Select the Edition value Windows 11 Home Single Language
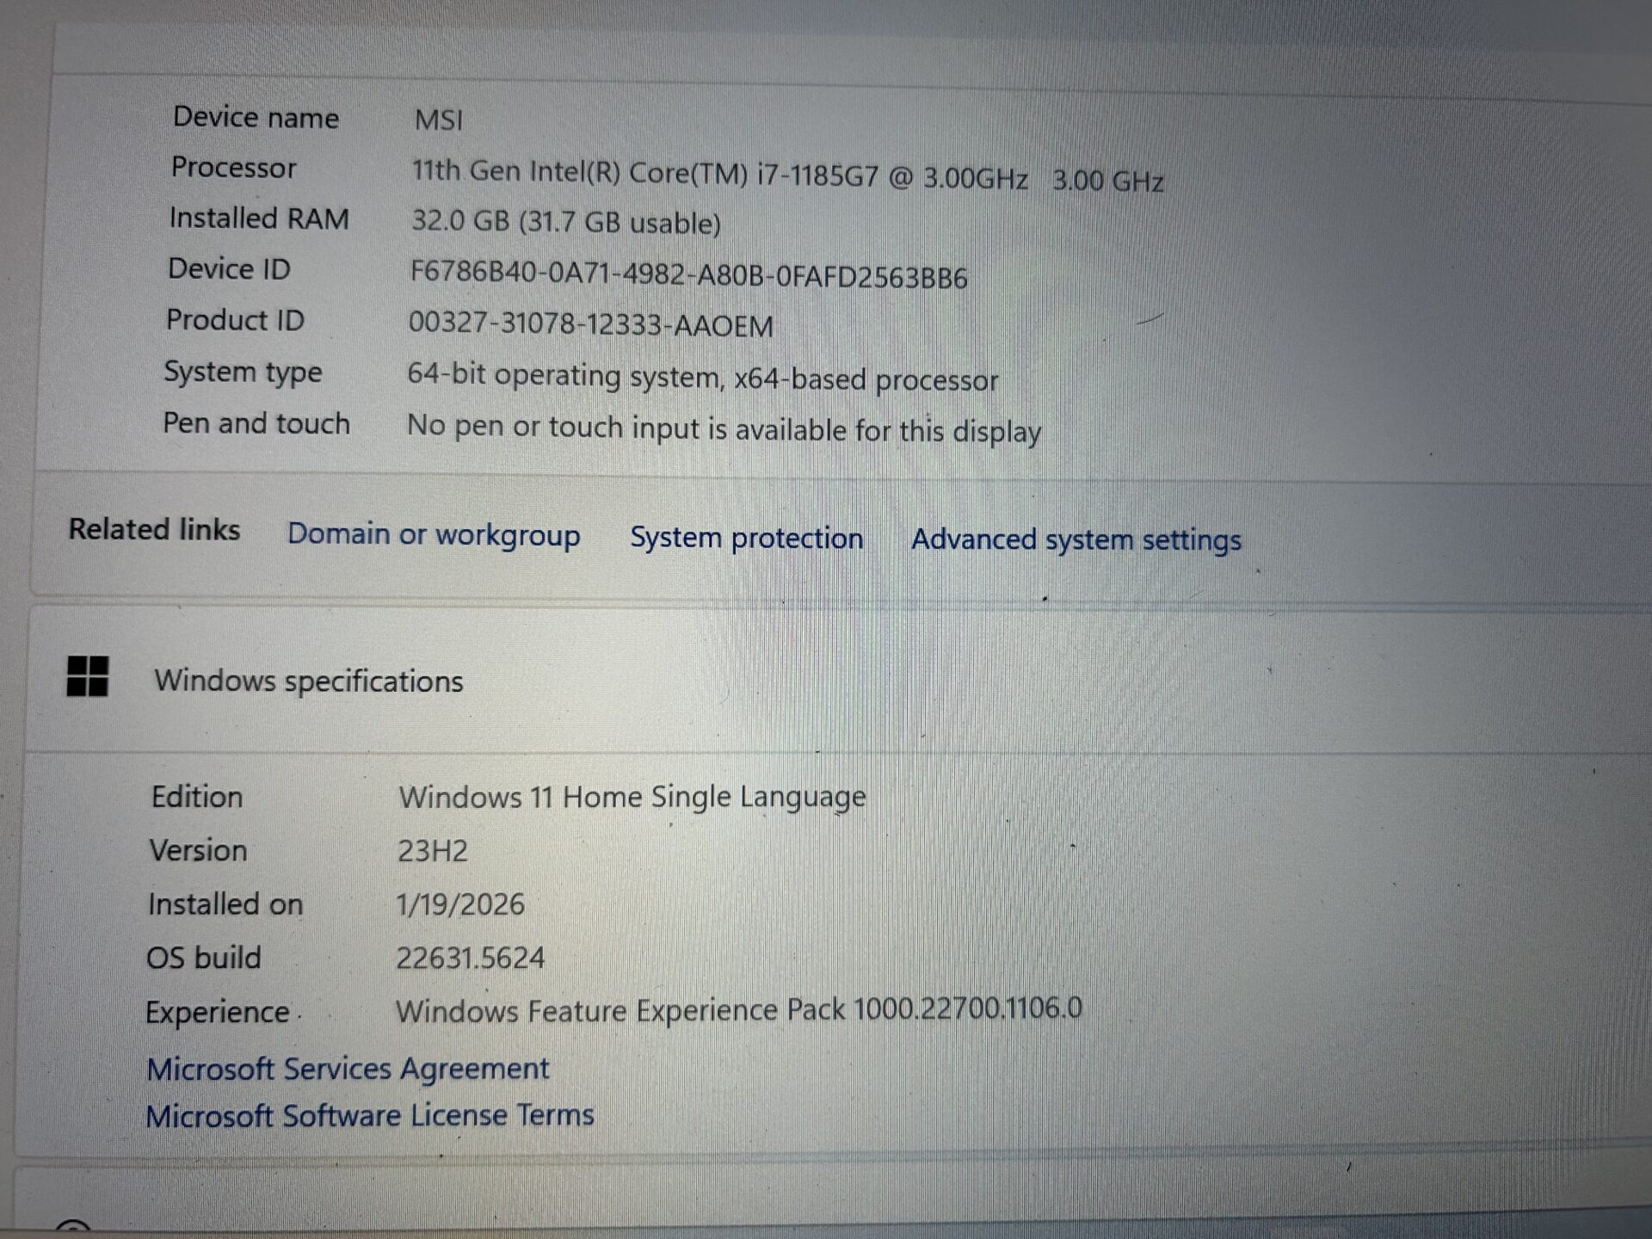Viewport: 1652px width, 1239px height. click(632, 797)
